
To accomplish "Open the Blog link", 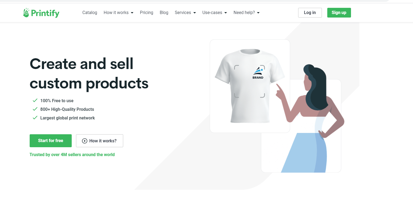I will pos(164,13).
